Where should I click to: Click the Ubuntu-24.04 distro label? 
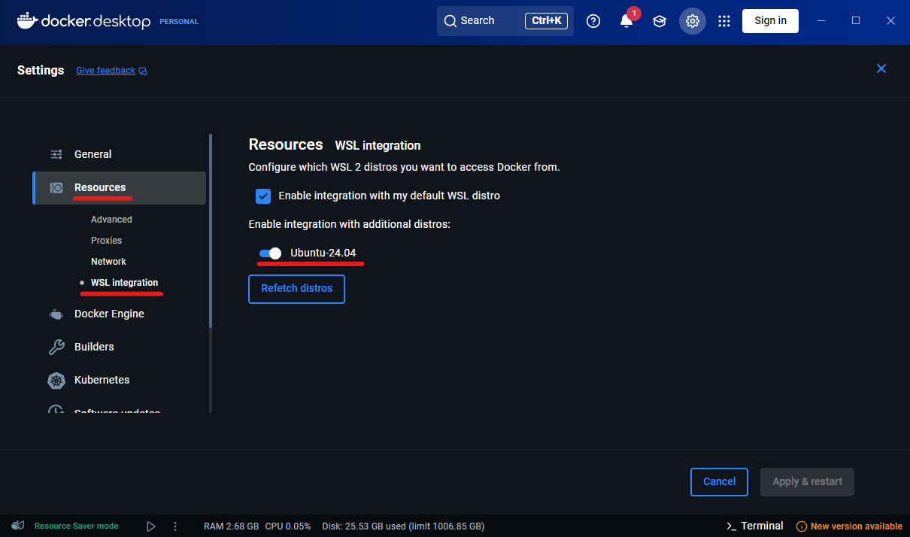[x=323, y=253]
